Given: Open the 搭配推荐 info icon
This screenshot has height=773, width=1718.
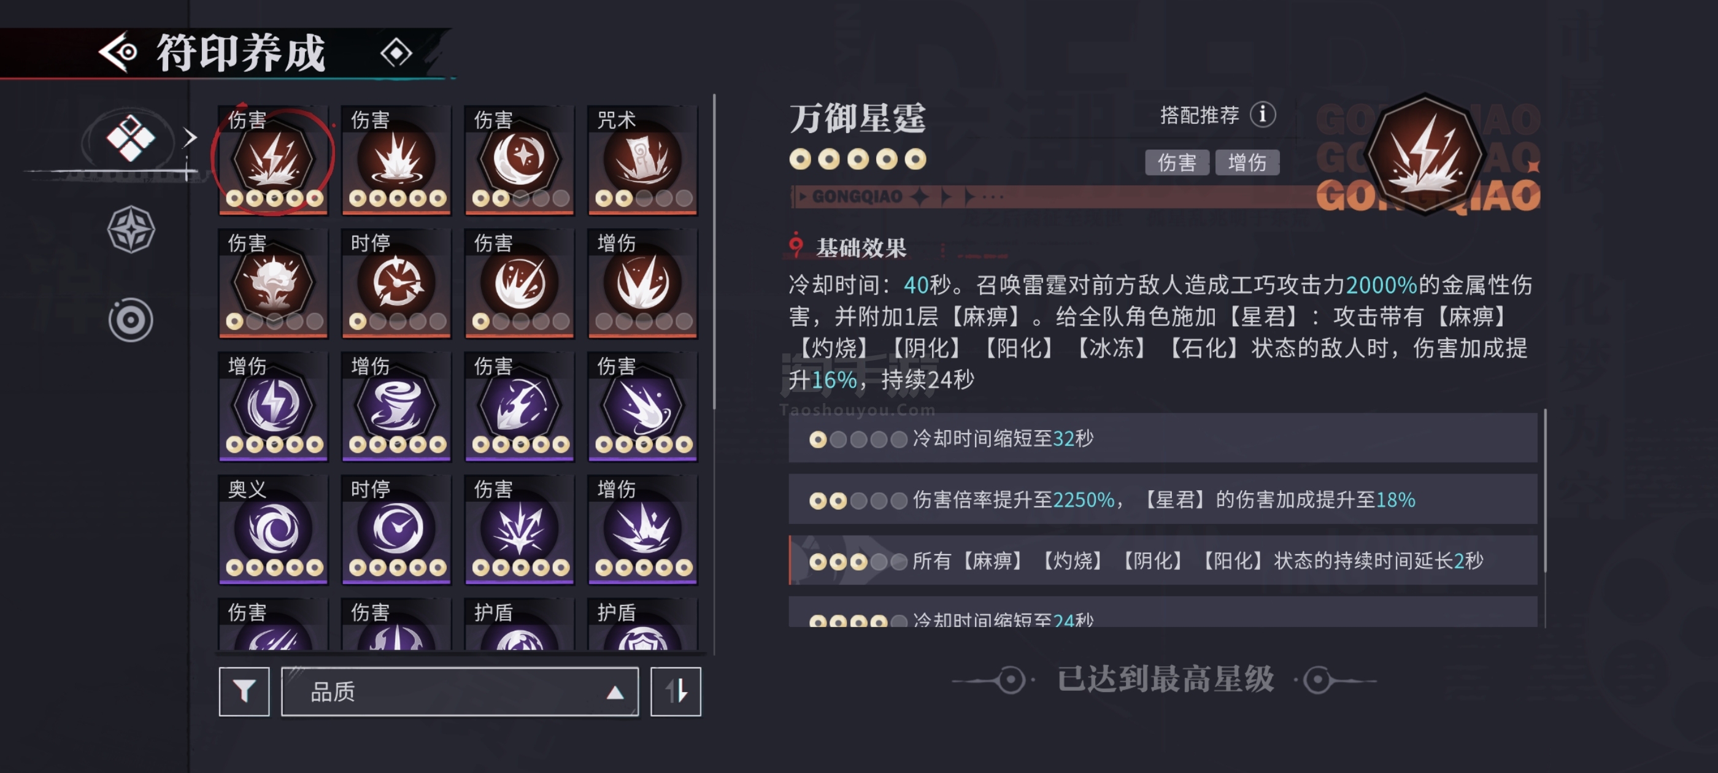Looking at the screenshot, I should pyautogui.click(x=1262, y=115).
